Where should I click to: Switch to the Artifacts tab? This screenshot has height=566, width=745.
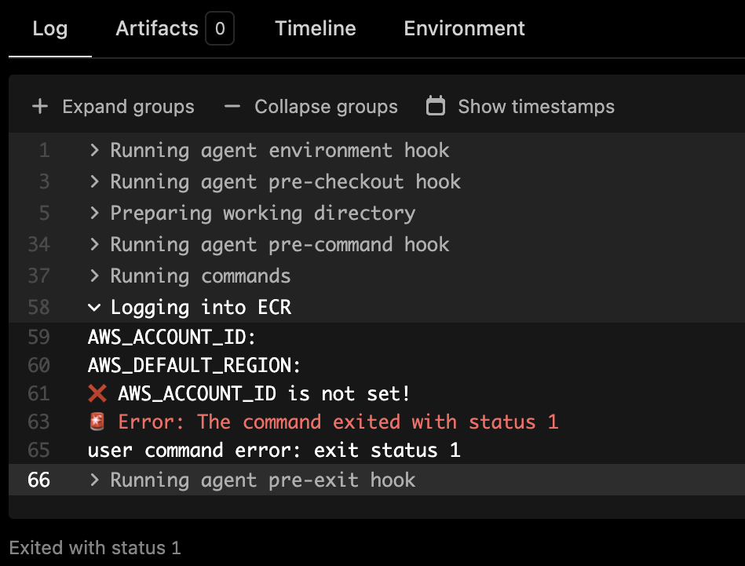157,29
